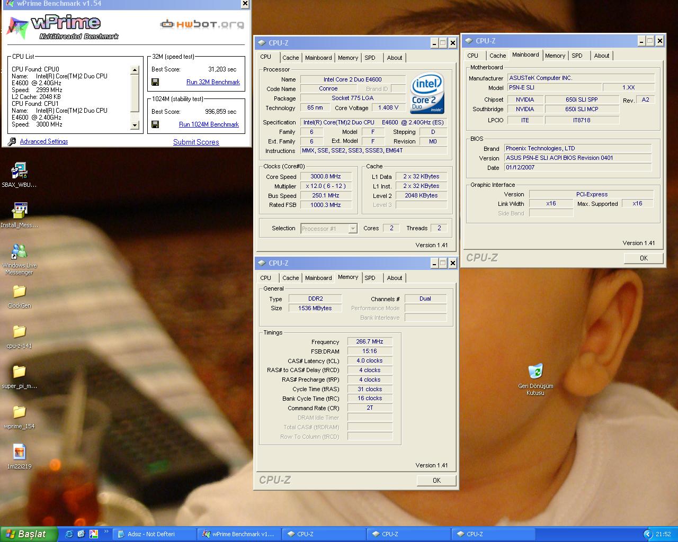
Task: Click the Core Voltage 1.408 V field
Action: (x=389, y=107)
